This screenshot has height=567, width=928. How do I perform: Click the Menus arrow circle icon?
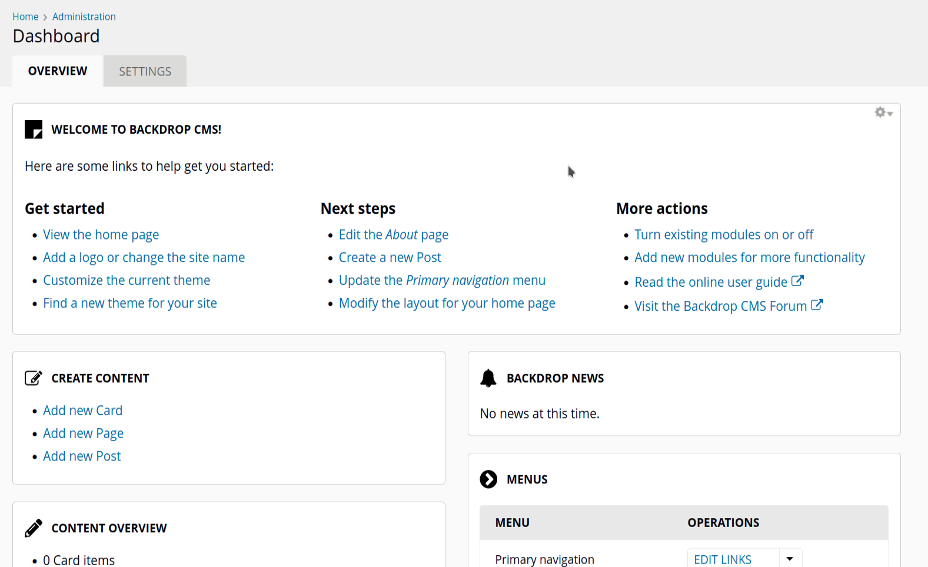(488, 479)
